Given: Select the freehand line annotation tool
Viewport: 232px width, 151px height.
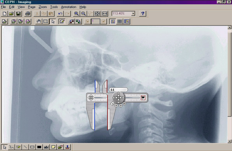Looking at the screenshot, I should pos(11,147).
